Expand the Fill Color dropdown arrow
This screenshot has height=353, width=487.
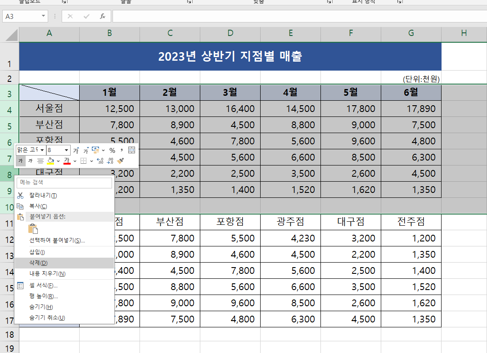[x=58, y=161]
